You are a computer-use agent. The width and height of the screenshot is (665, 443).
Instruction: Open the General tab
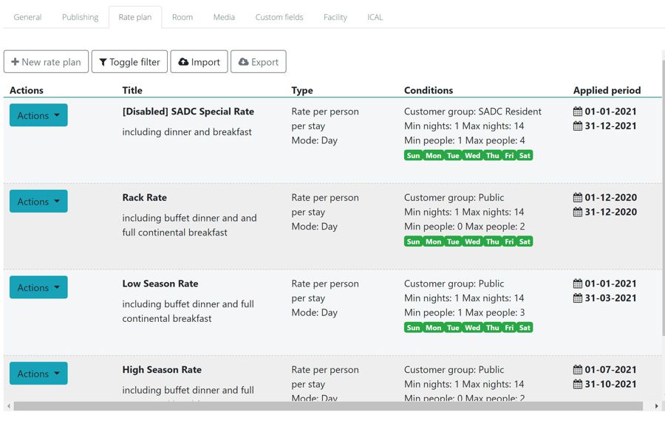point(27,17)
